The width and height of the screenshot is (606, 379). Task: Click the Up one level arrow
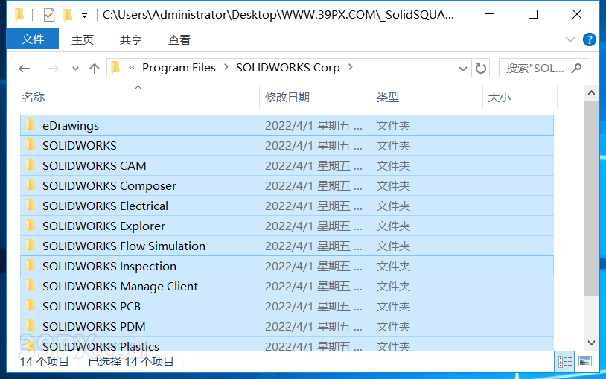pyautogui.click(x=95, y=69)
